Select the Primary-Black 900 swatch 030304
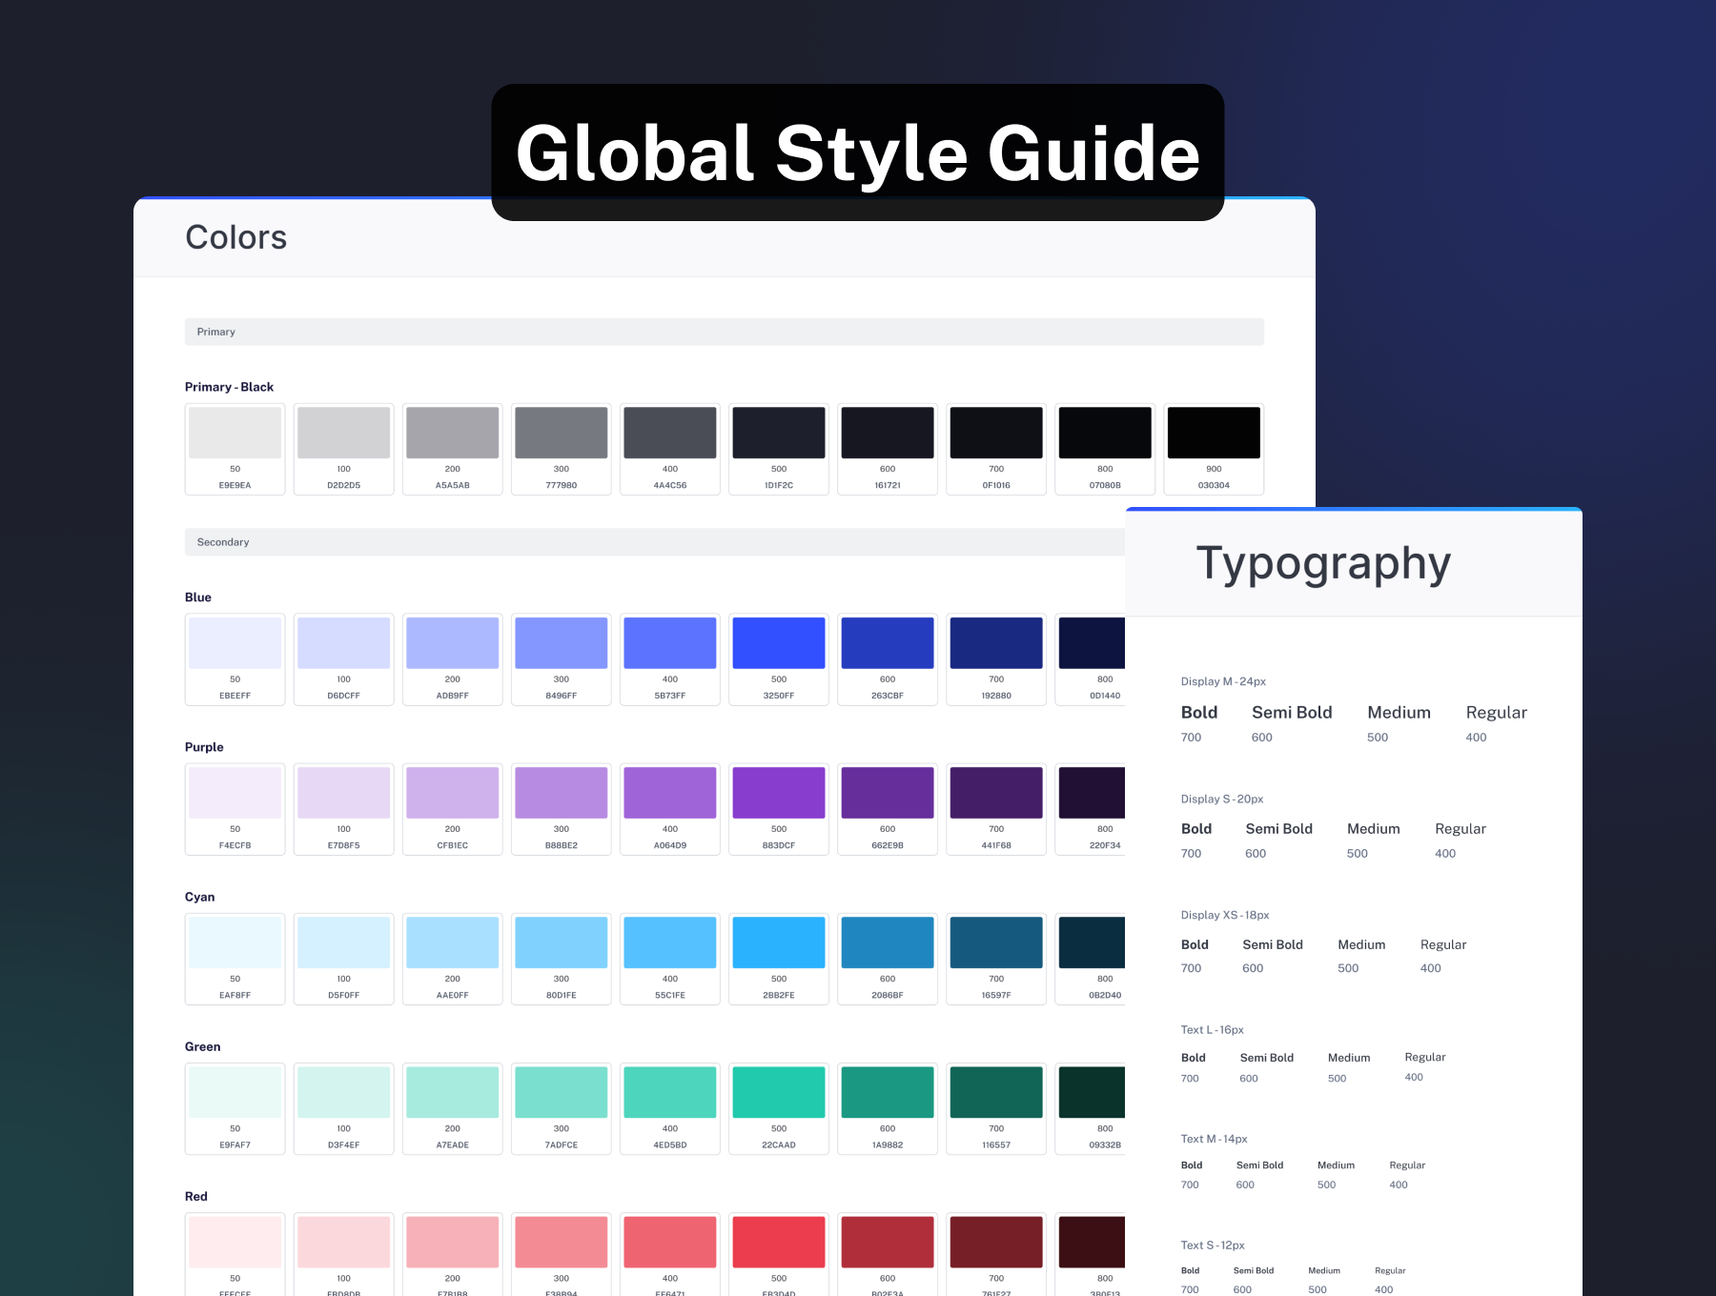Viewport: 1716px width, 1296px height. pos(1214,434)
